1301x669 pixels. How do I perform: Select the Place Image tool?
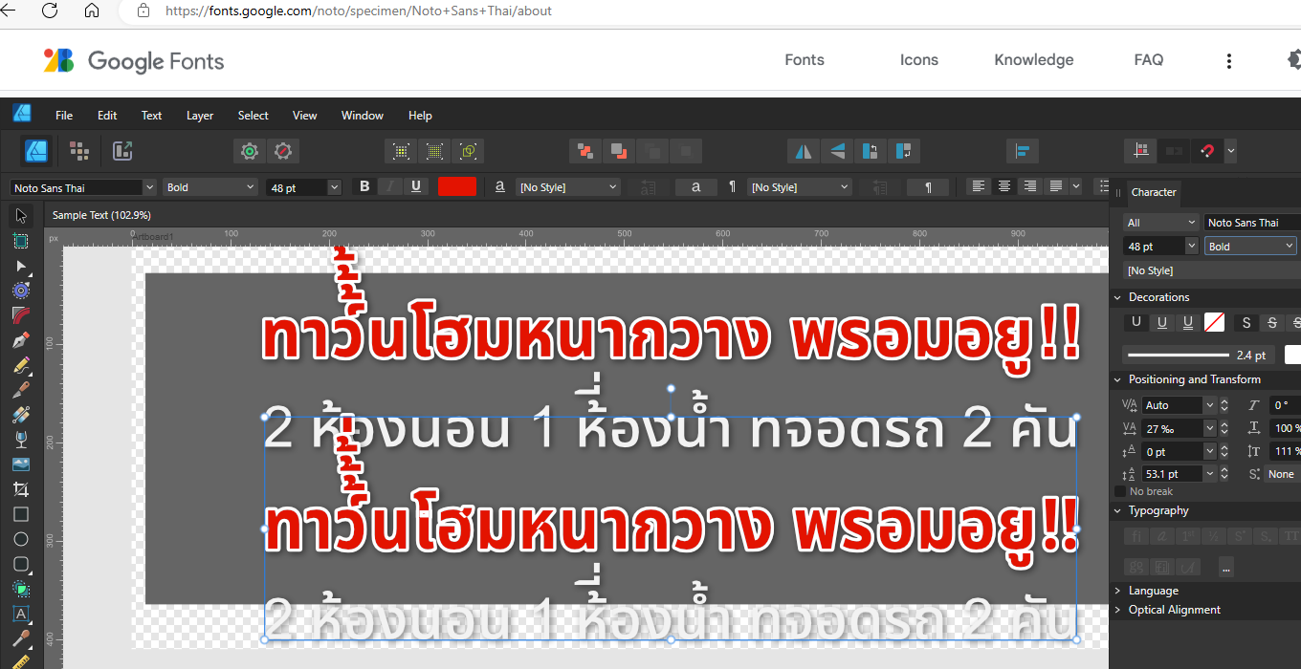pyautogui.click(x=21, y=464)
